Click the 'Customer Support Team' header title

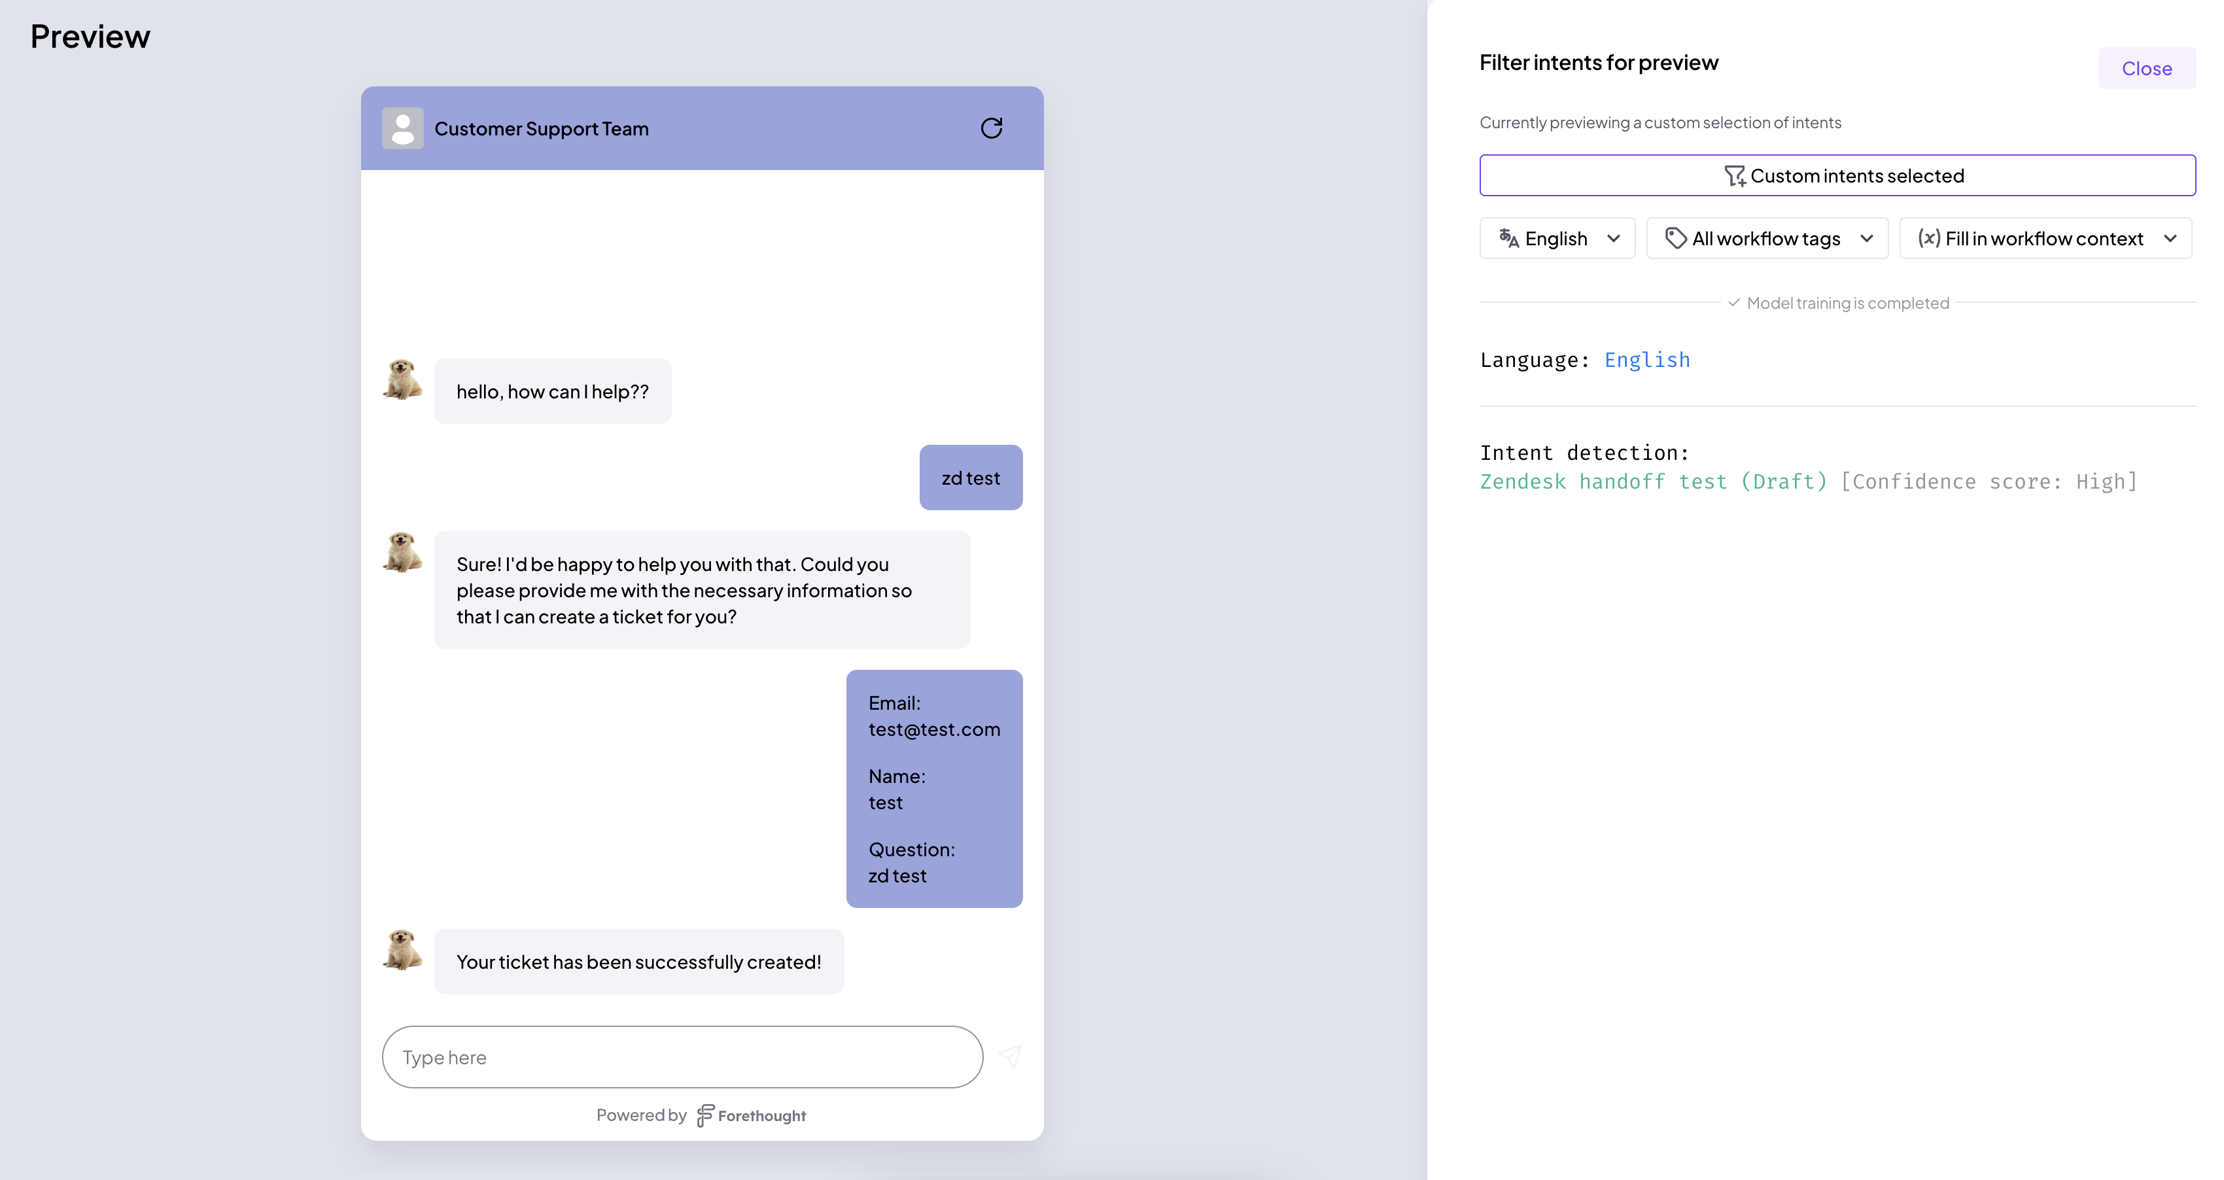point(542,129)
